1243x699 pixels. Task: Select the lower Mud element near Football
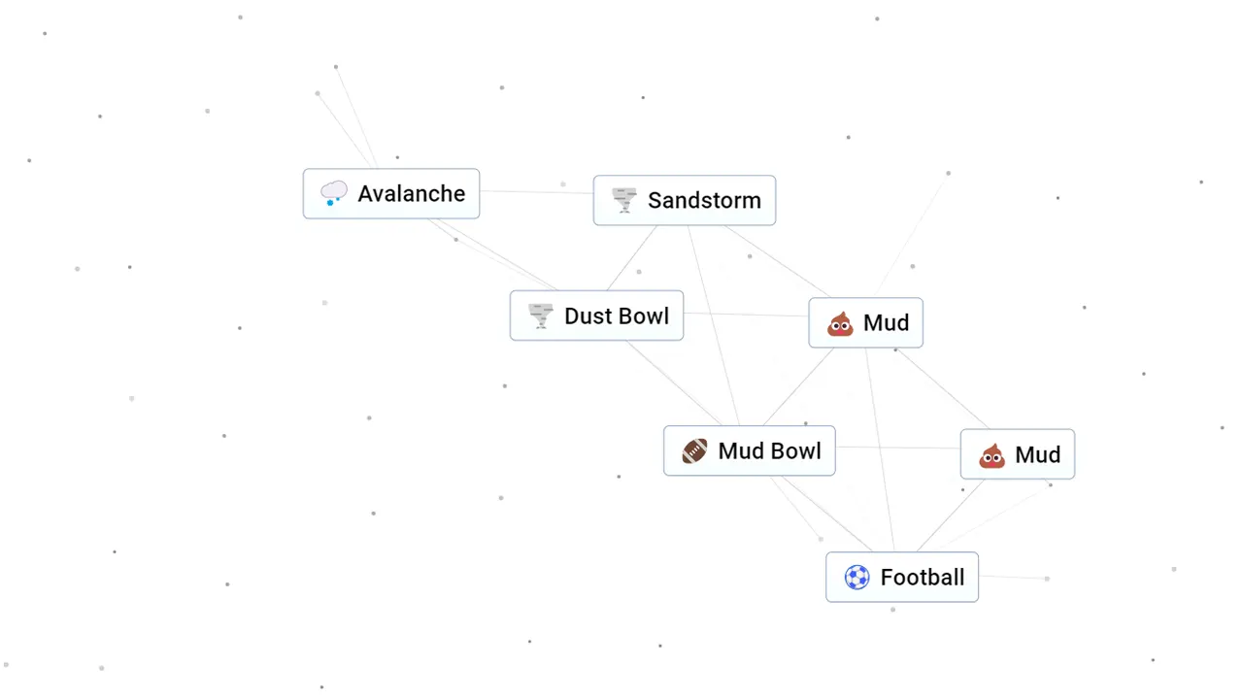tap(1037, 454)
